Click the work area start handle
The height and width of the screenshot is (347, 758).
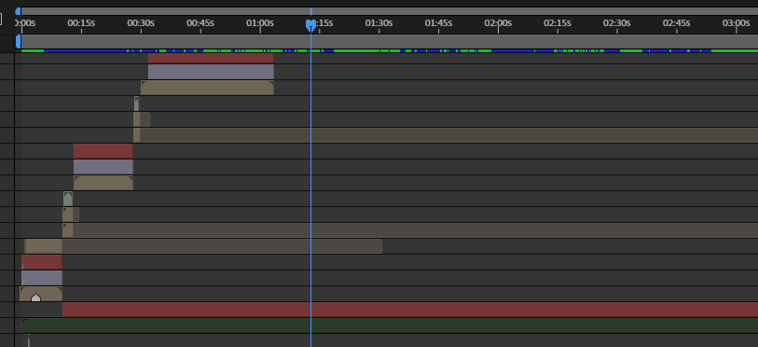19,41
